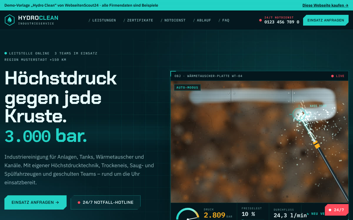Click the Hydro Clean hexagon water-drop logo
This screenshot has height=220, width=353.
click(10, 20)
